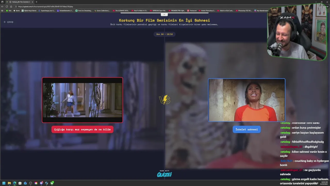This screenshot has width=330, height=186.
Task: Open a new browser tab
Action: (x=36, y=2)
